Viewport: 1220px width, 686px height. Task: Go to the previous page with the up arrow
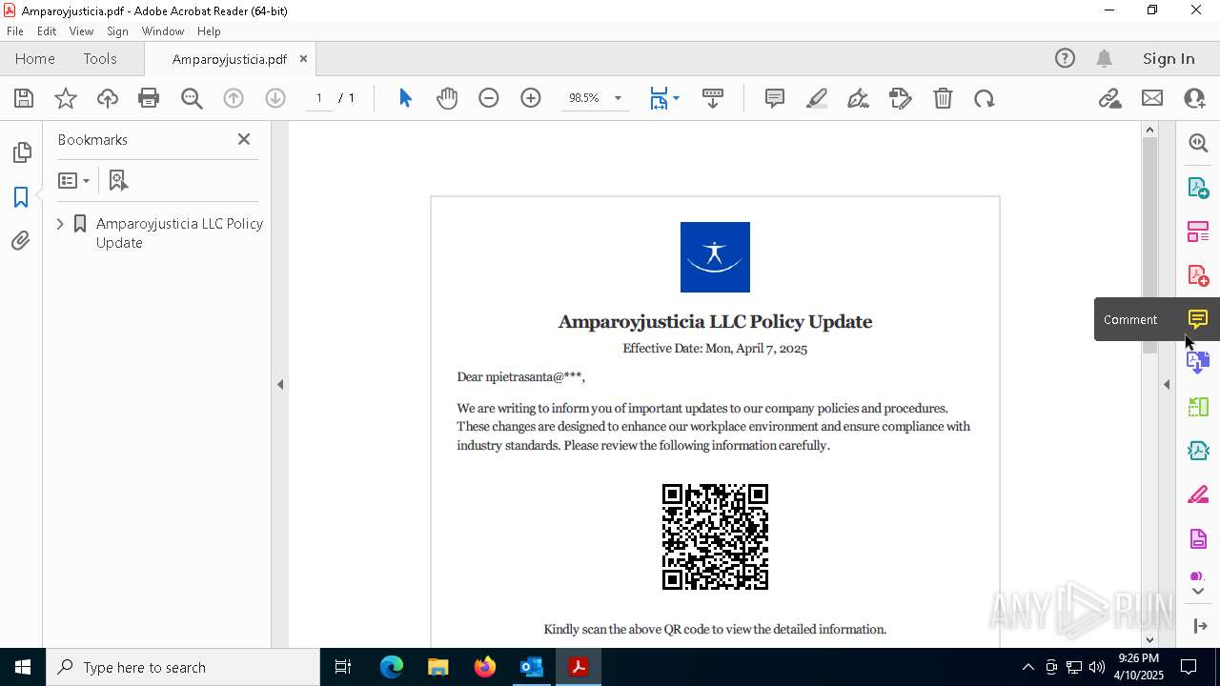234,98
